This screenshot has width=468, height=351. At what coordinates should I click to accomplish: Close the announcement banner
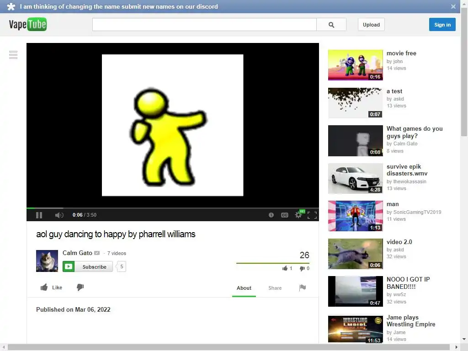(x=453, y=6)
